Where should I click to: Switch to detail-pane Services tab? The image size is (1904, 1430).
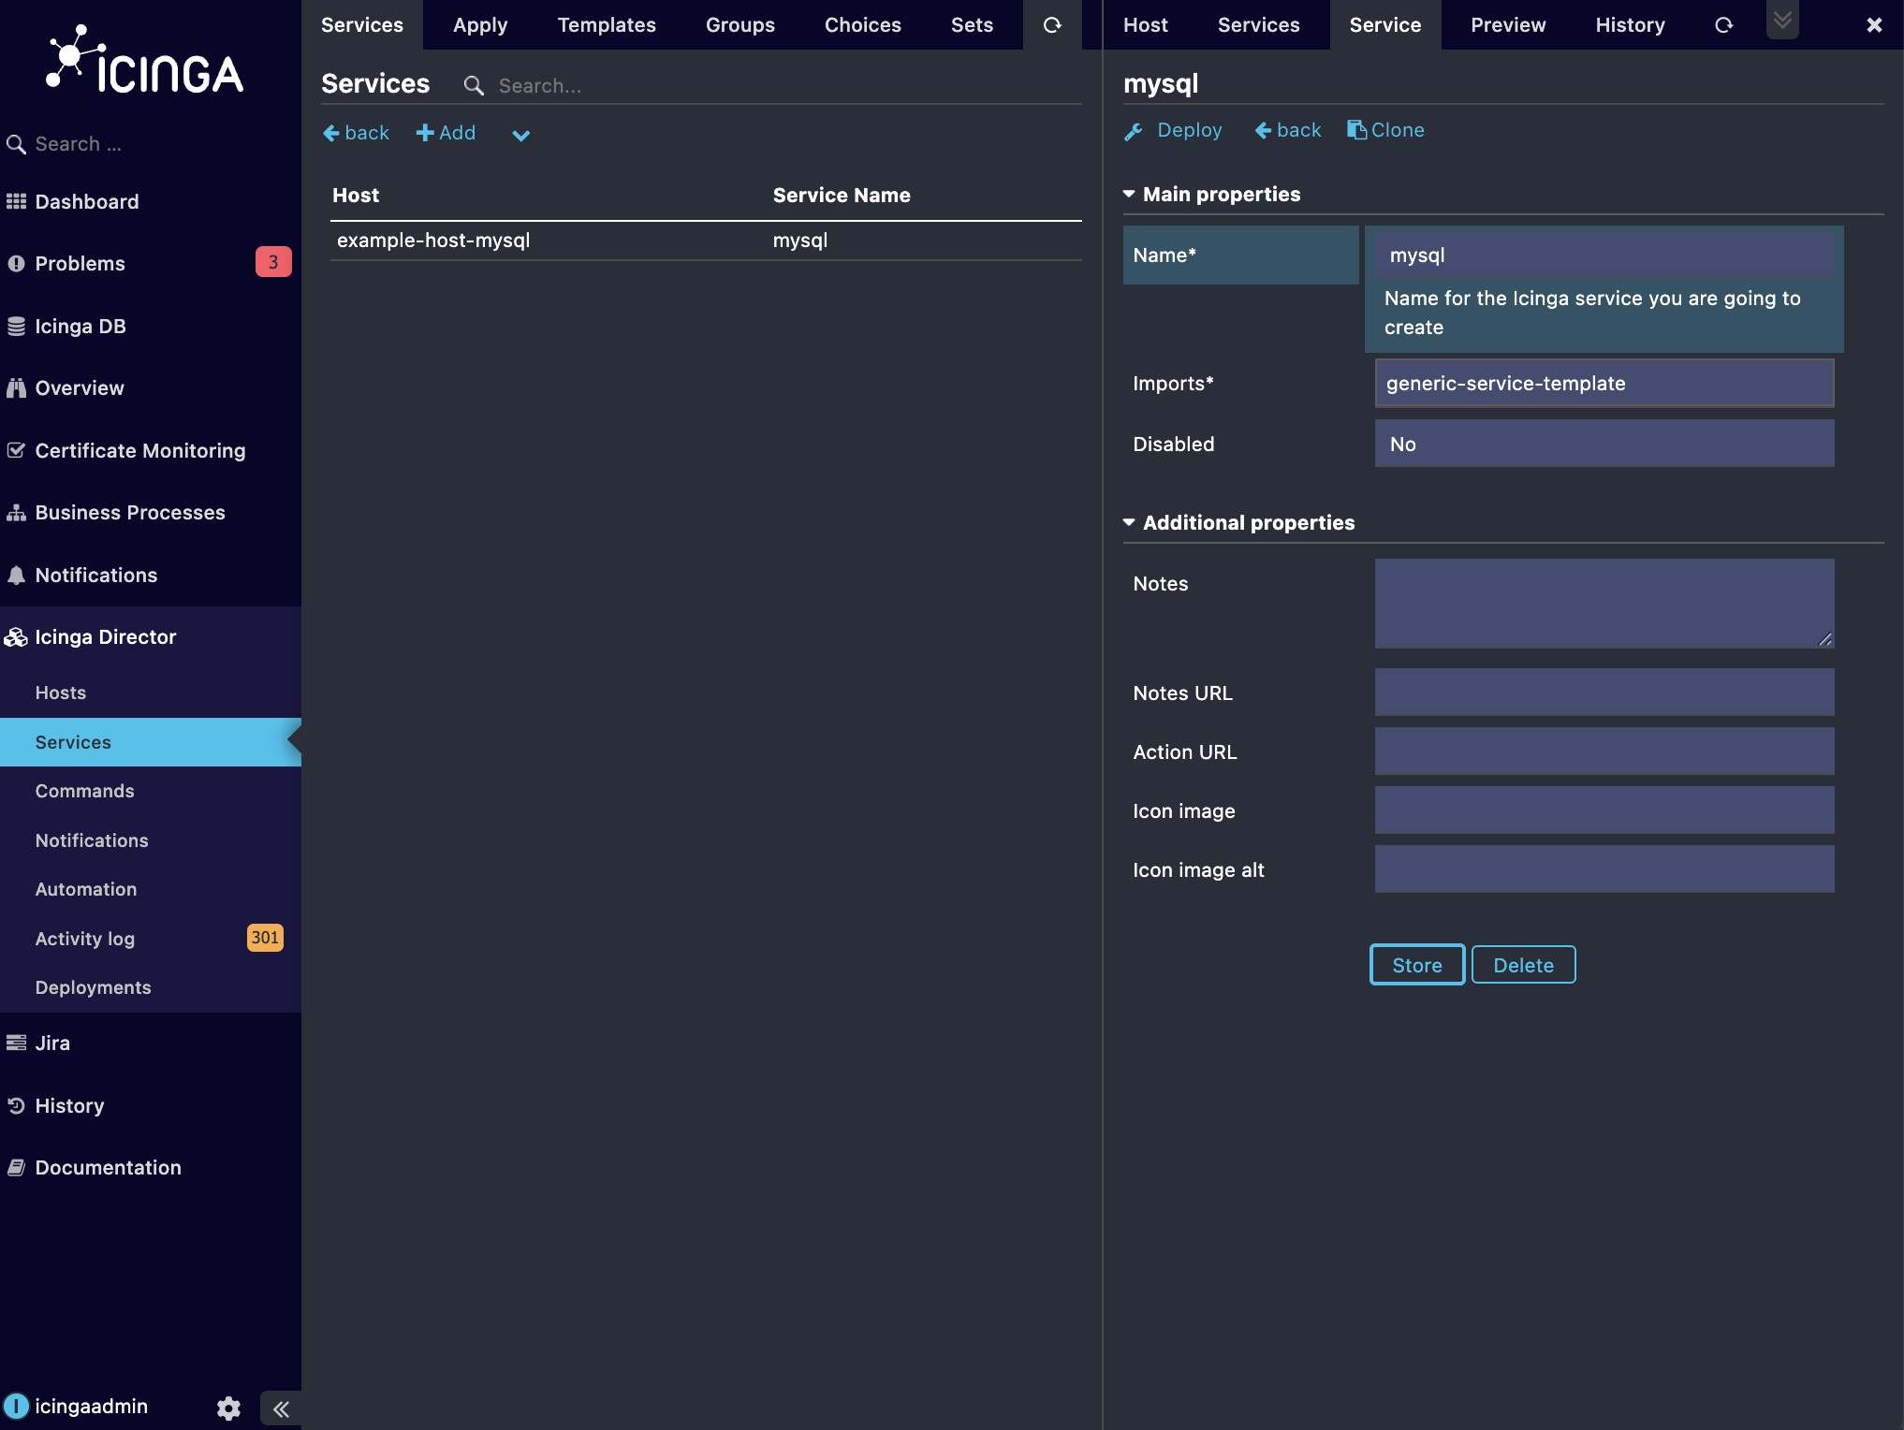click(1259, 25)
